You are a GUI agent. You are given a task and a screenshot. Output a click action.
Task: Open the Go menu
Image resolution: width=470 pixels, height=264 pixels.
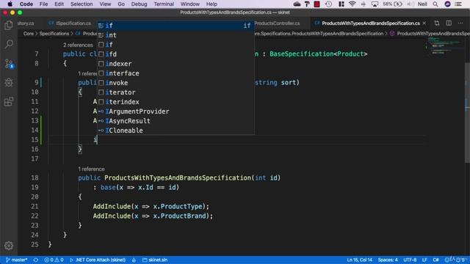(121, 4)
